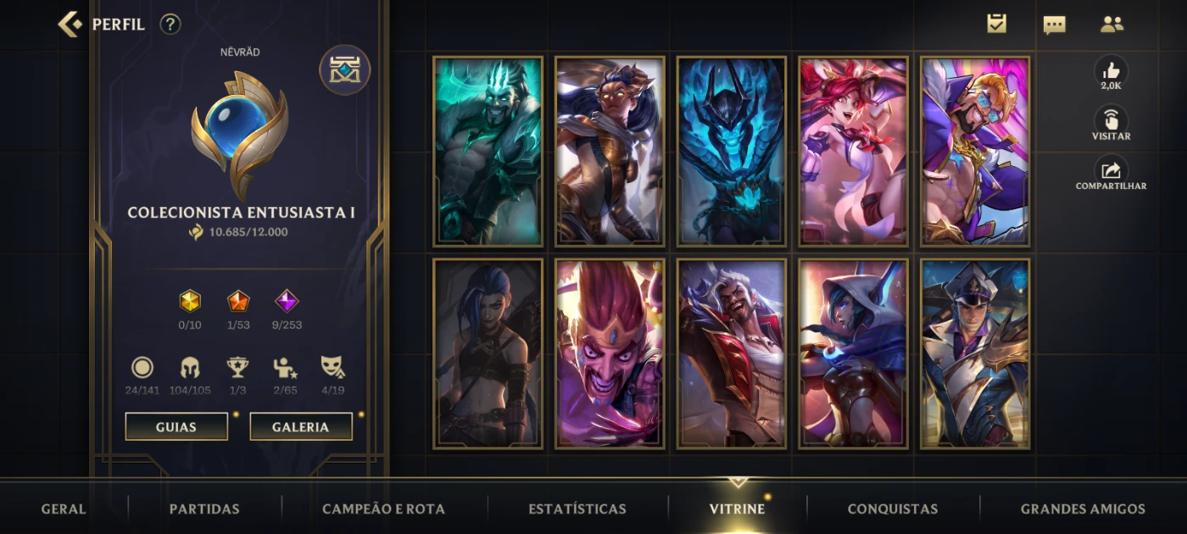Open the friends list icon

(1112, 25)
